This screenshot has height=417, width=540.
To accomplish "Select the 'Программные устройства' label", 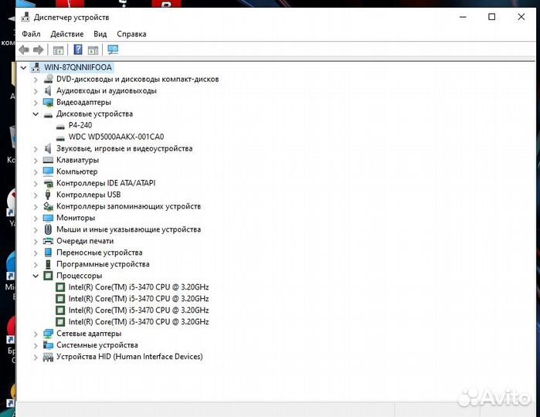I will (103, 264).
